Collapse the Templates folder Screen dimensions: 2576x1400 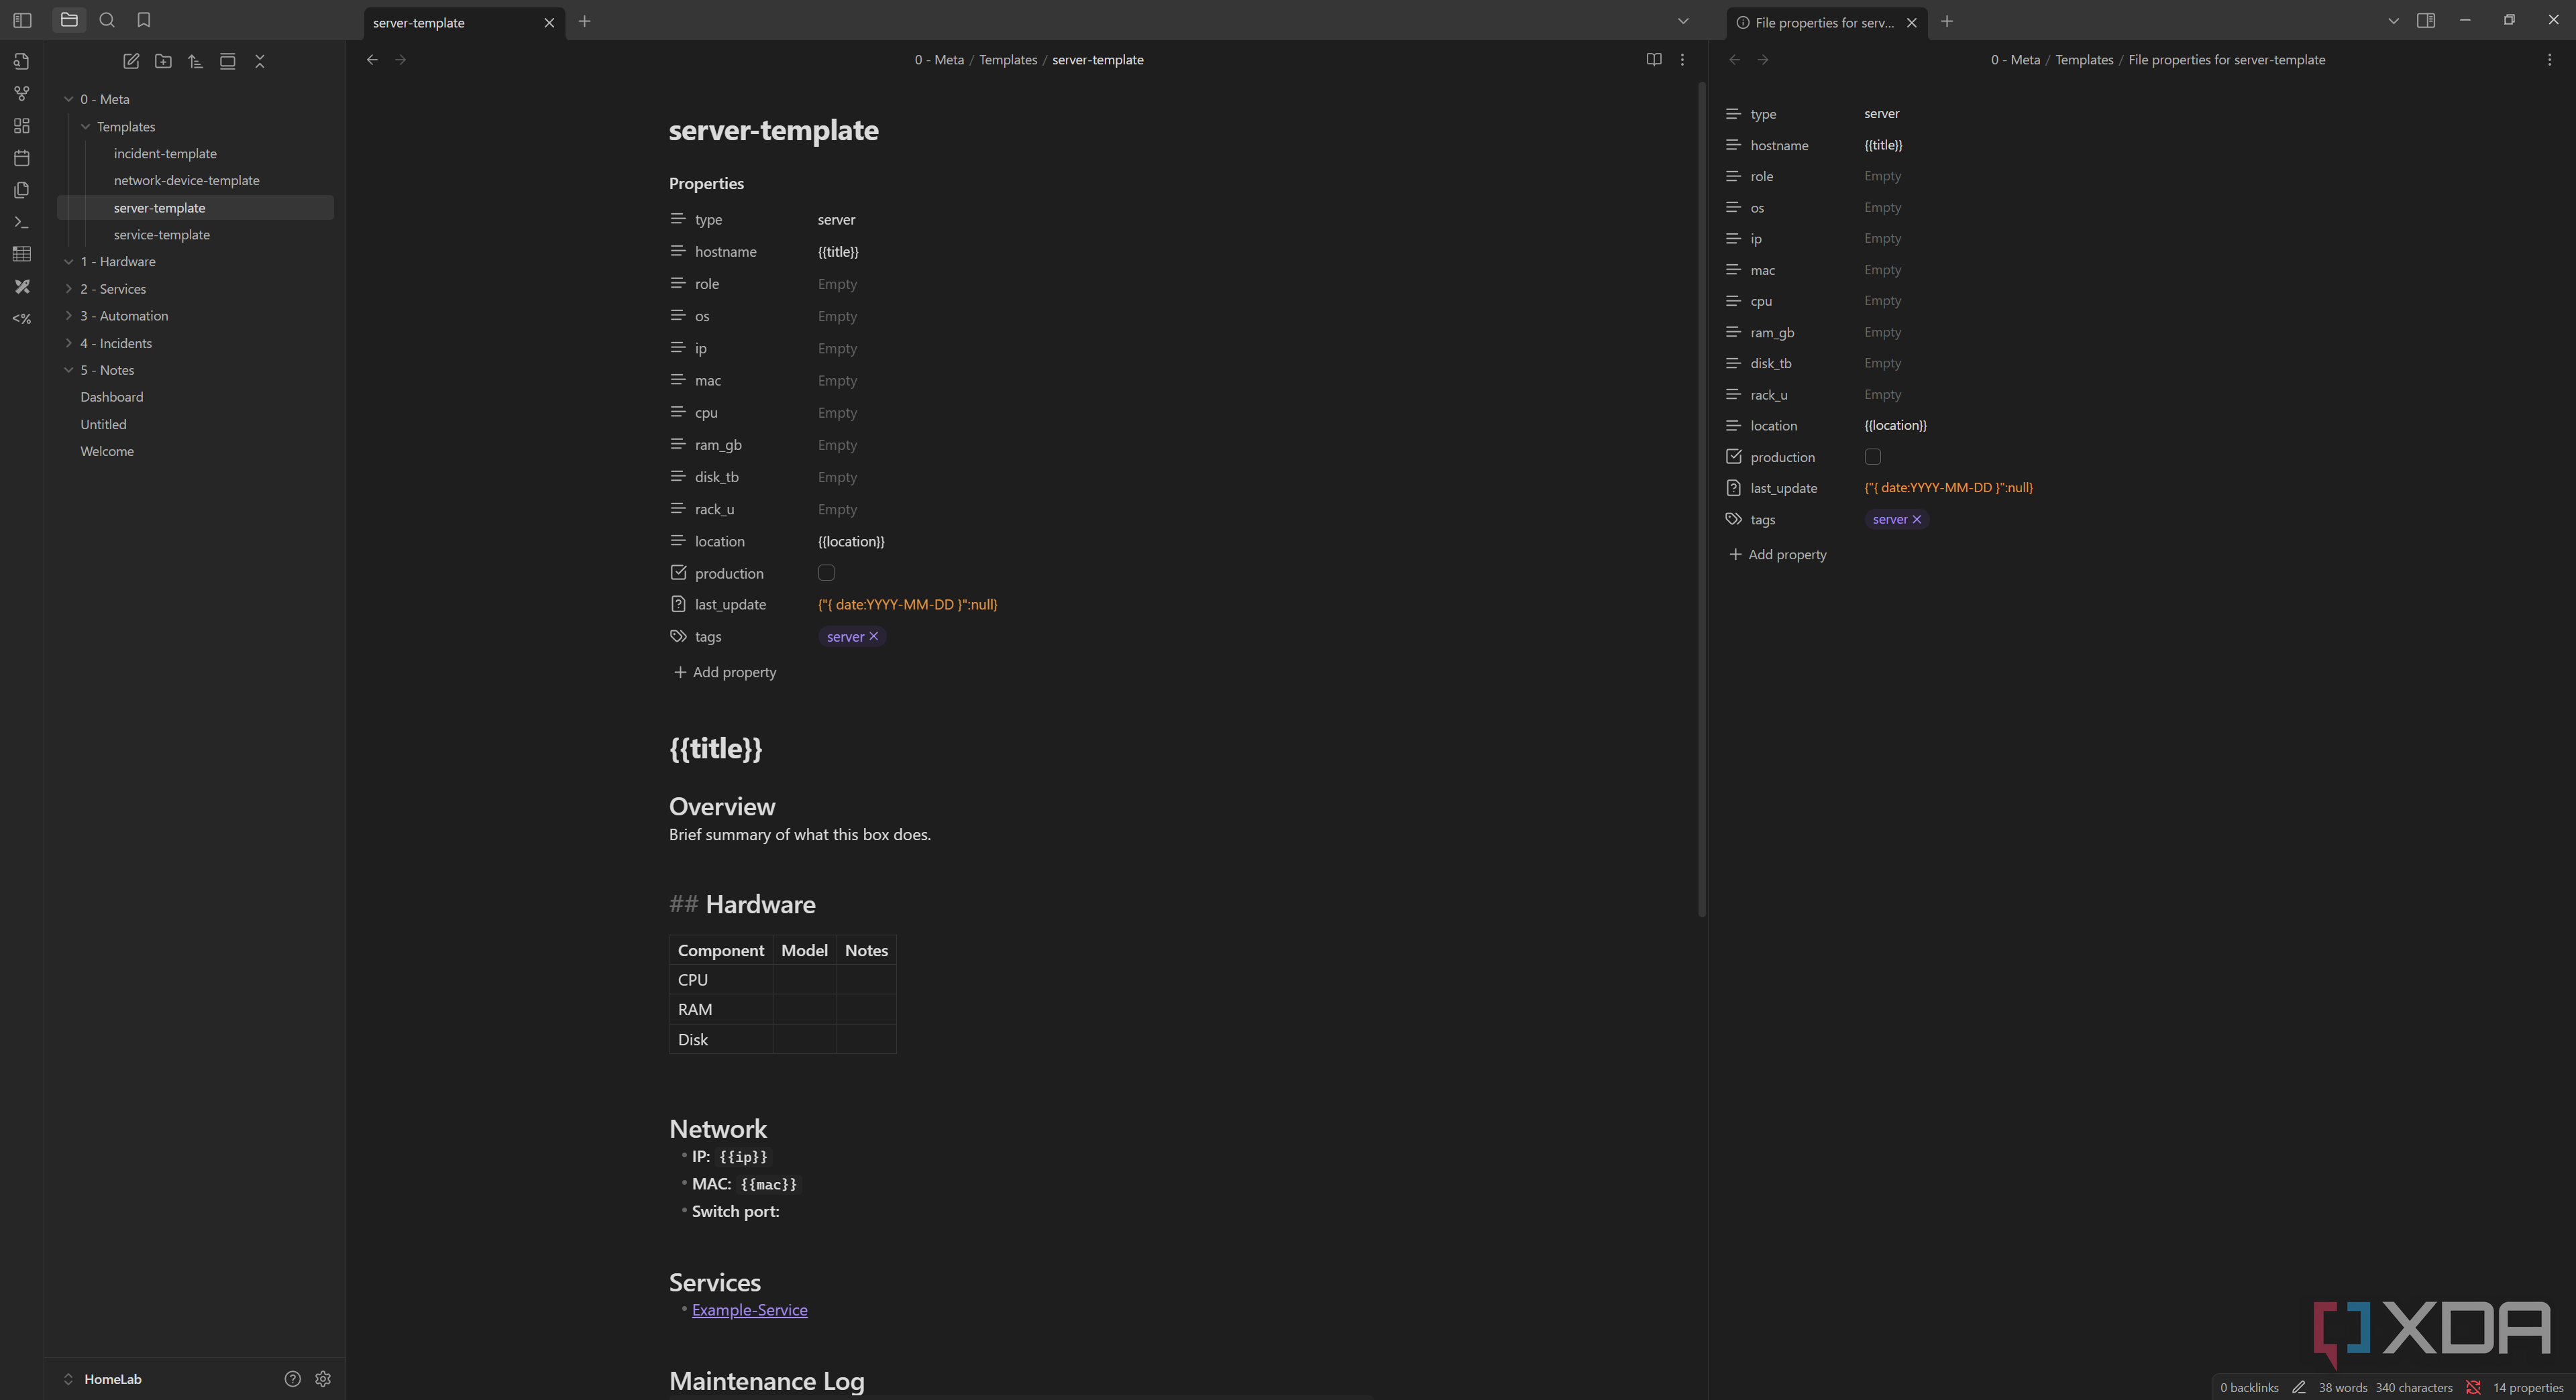86,127
